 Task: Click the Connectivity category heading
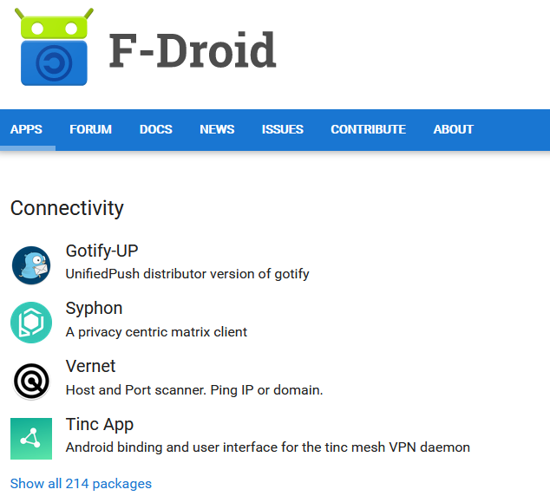[67, 208]
